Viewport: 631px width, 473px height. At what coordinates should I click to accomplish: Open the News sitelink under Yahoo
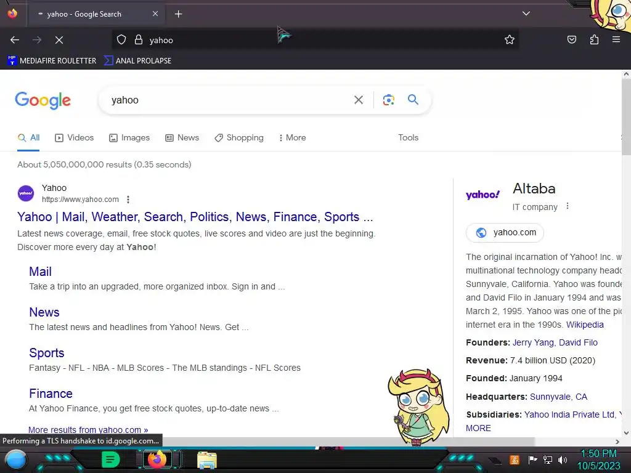coord(44,312)
